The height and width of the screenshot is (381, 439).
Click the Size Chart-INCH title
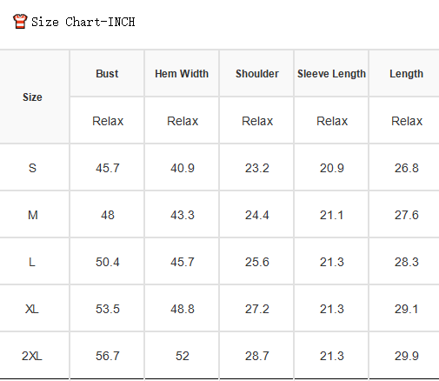pyautogui.click(x=83, y=22)
